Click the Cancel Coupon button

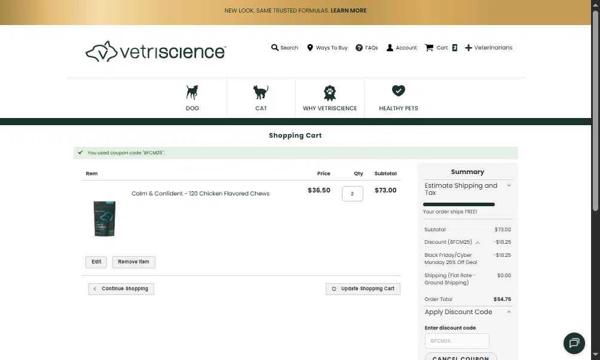(461, 358)
